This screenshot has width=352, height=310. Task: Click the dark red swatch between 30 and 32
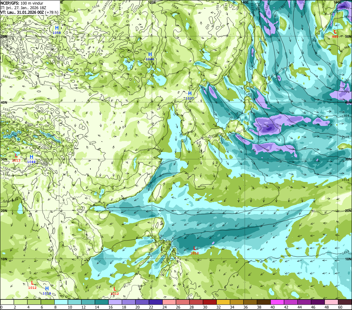pyautogui.click(x=210, y=302)
